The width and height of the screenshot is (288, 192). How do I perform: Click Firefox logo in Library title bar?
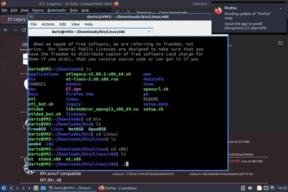116,3
